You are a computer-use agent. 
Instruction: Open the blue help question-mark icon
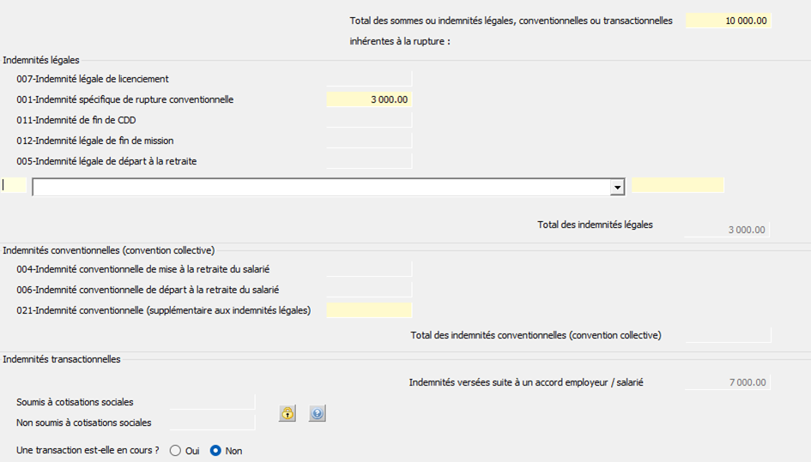pyautogui.click(x=317, y=413)
